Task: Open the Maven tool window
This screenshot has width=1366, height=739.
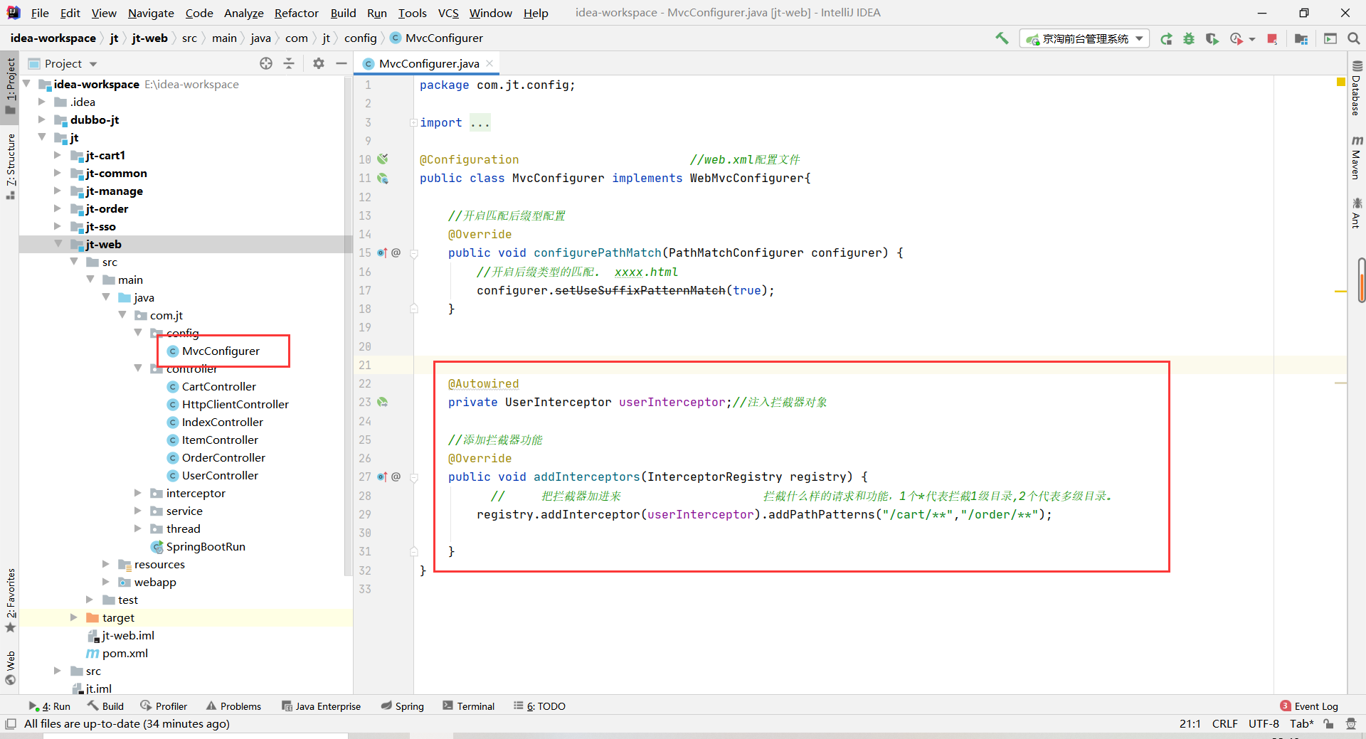Action: click(x=1356, y=157)
